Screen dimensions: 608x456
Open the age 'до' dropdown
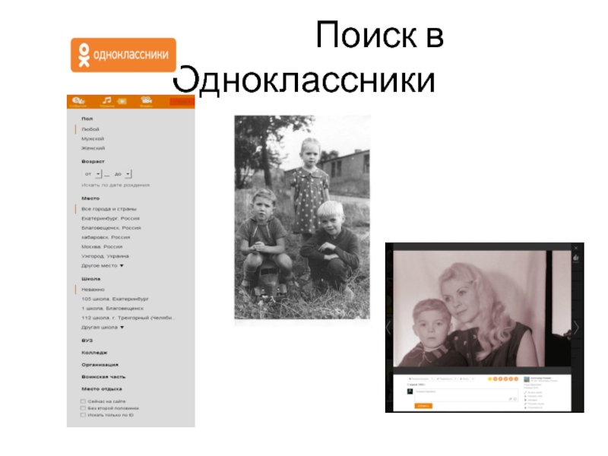coord(122,174)
